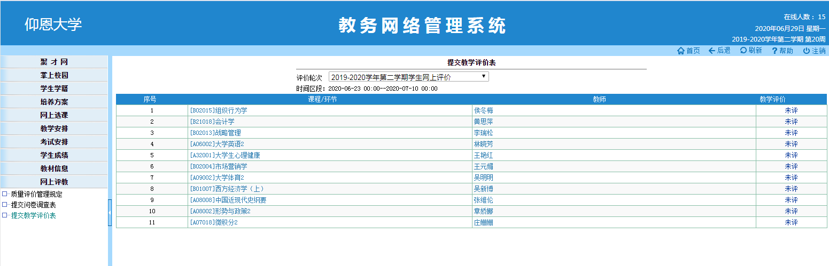Viewport: 829px width, 266px height.
Task: Collapse the sidebar using the divider arrow handle
Action: pos(110,213)
